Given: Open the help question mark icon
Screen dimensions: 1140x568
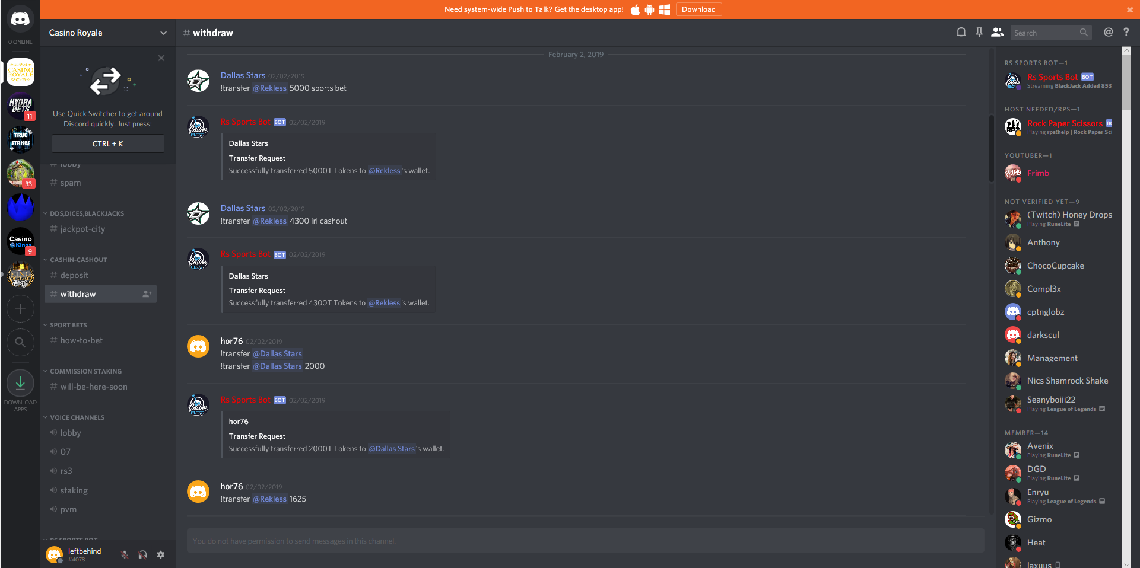Looking at the screenshot, I should click(x=1126, y=33).
